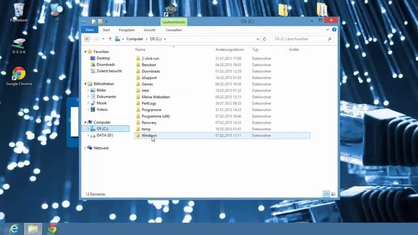Open the Datei ribbon tab
418x235 pixels.
(x=89, y=30)
